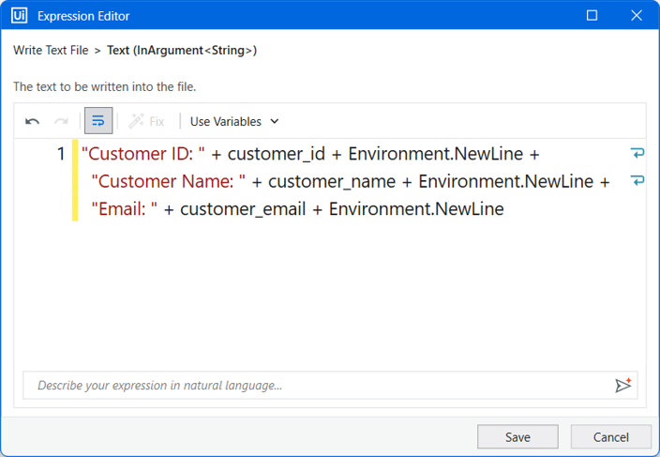Image resolution: width=660 pixels, height=457 pixels.
Task: Submit the natural language prompt with the send icon
Action: point(622,385)
